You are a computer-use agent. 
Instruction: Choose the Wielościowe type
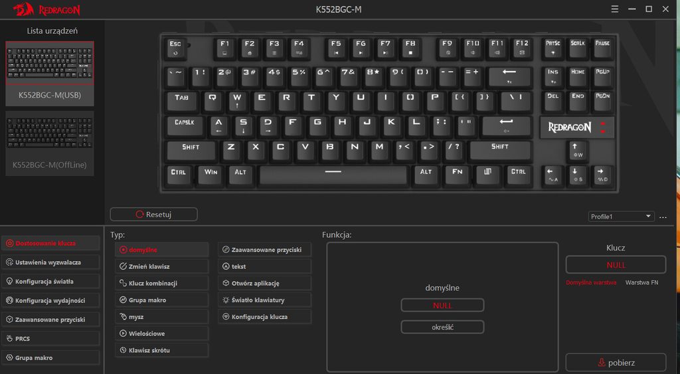(x=162, y=333)
